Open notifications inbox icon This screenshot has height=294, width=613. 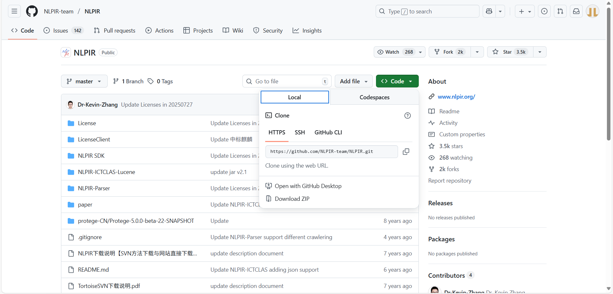pos(576,11)
